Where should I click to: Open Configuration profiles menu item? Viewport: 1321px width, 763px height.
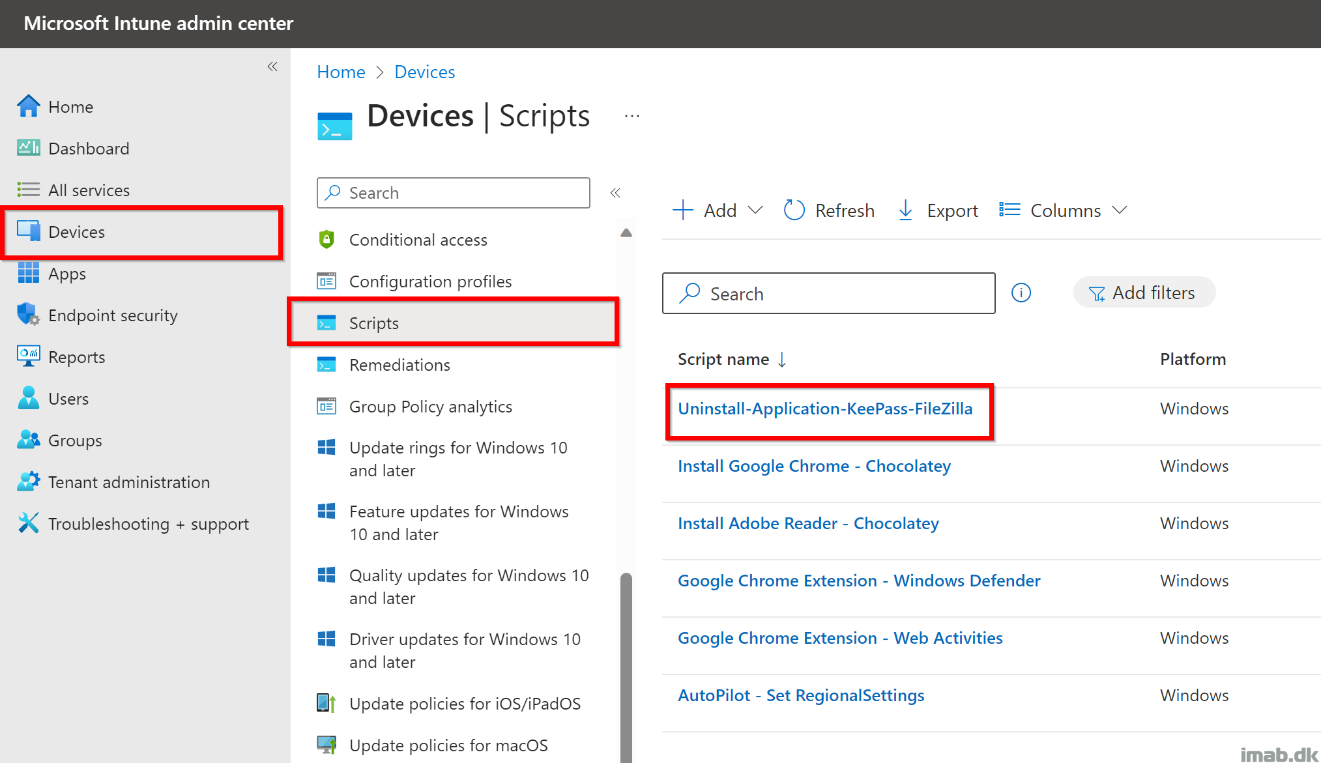pos(430,281)
